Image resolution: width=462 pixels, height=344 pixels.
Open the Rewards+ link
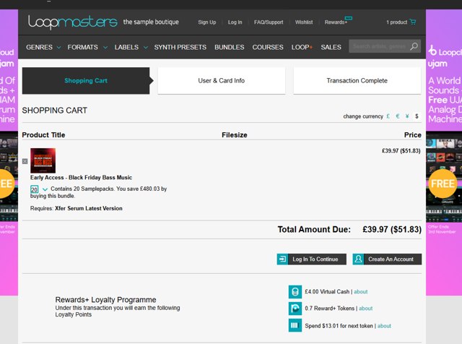[336, 22]
